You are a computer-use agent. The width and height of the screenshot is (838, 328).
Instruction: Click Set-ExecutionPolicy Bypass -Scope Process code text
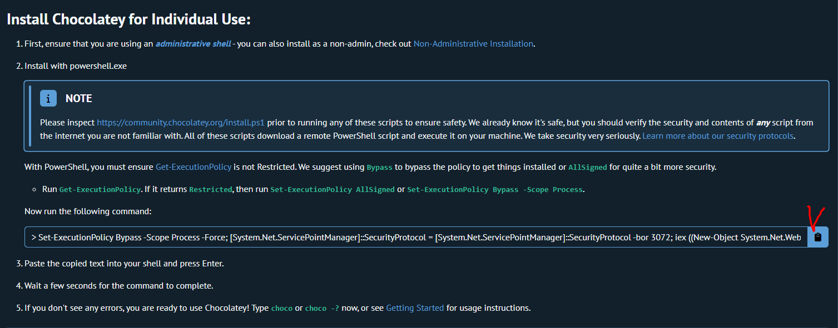[495, 189]
